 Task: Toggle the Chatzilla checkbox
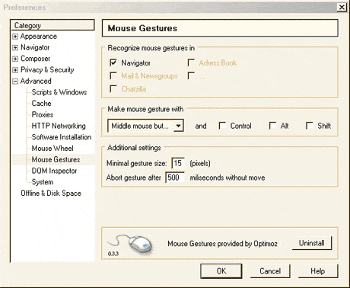click(x=113, y=89)
